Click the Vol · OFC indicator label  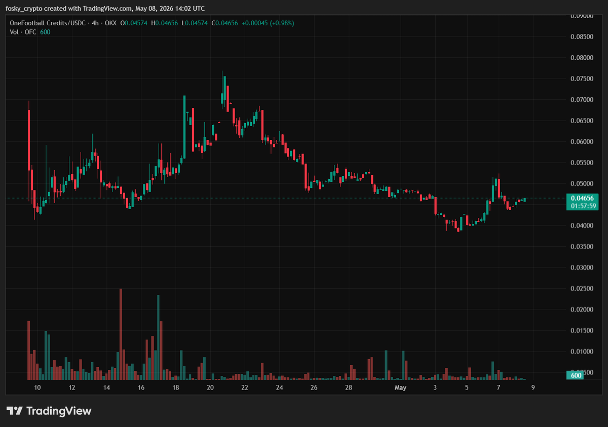(23, 32)
